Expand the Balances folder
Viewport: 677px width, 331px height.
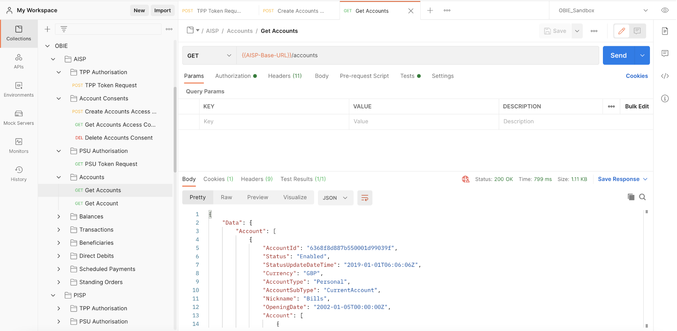tap(59, 217)
